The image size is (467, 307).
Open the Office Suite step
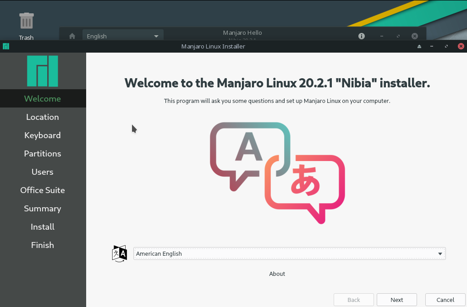point(43,190)
